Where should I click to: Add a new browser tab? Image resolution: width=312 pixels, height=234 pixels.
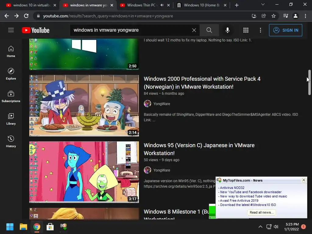[236, 5]
